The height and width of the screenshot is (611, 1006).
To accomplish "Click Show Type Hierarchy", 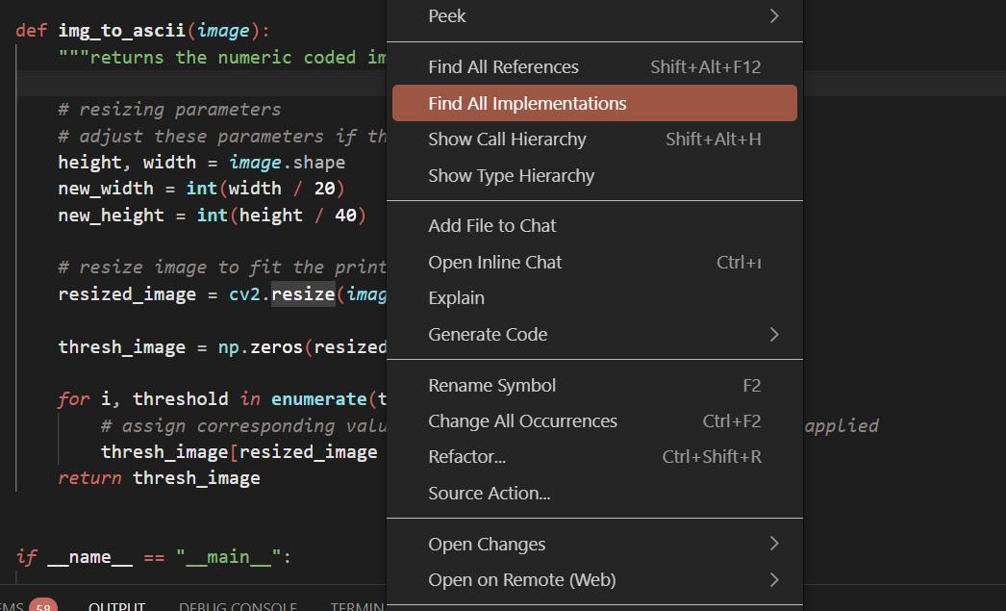I will 511,175.
